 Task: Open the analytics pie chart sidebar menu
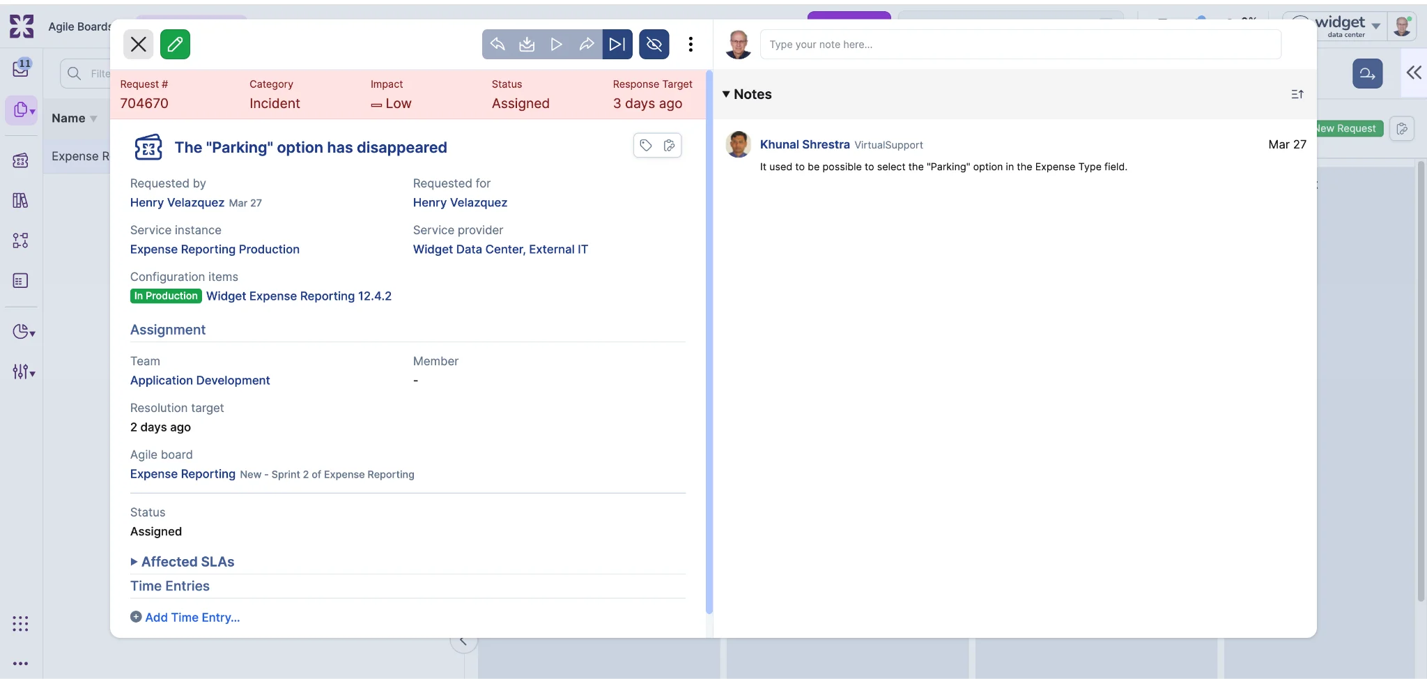tap(23, 331)
